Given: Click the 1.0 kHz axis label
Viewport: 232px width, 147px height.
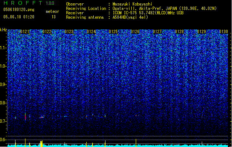Looking at the screenshot, I should [3, 66].
